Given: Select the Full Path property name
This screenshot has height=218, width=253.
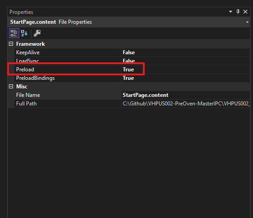Looking at the screenshot, I should [x=26, y=104].
